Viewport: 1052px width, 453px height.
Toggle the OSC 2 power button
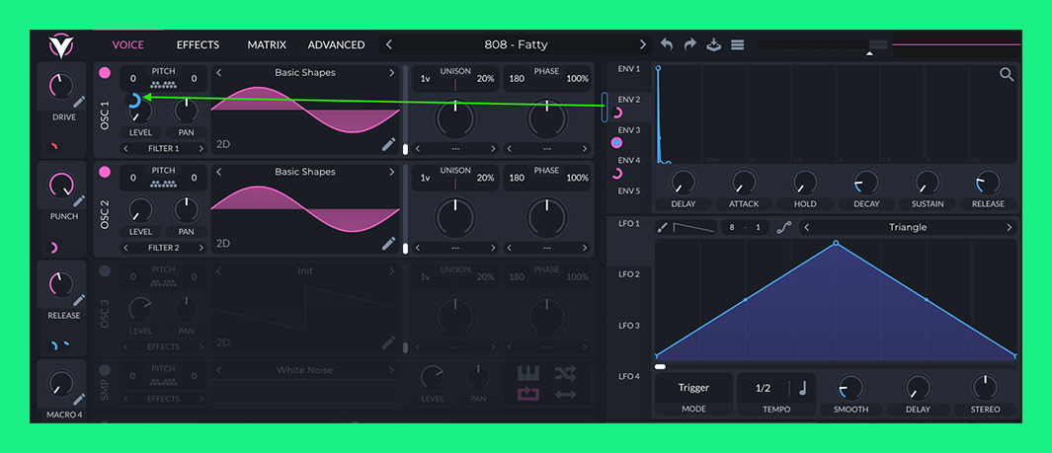105,172
